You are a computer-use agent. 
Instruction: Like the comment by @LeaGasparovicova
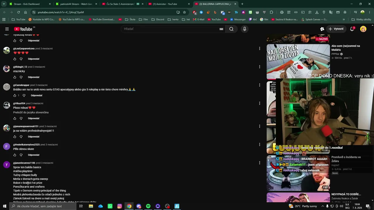[x=15, y=59]
